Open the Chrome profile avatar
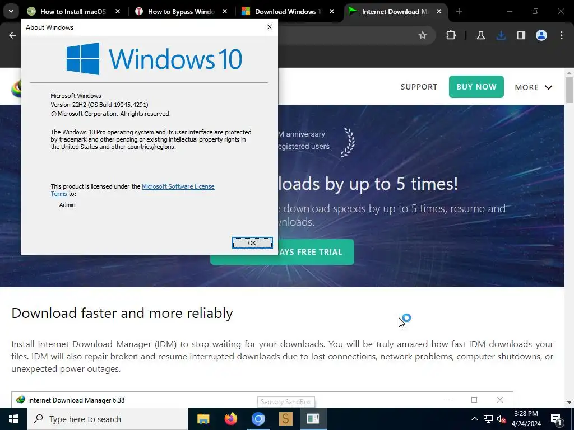 point(541,35)
